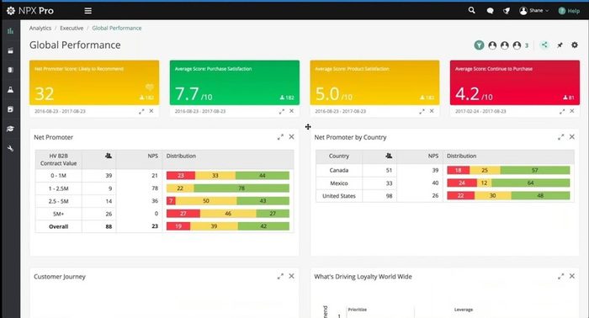
Task: Pin the Global Performance dashboard
Action: pos(560,45)
